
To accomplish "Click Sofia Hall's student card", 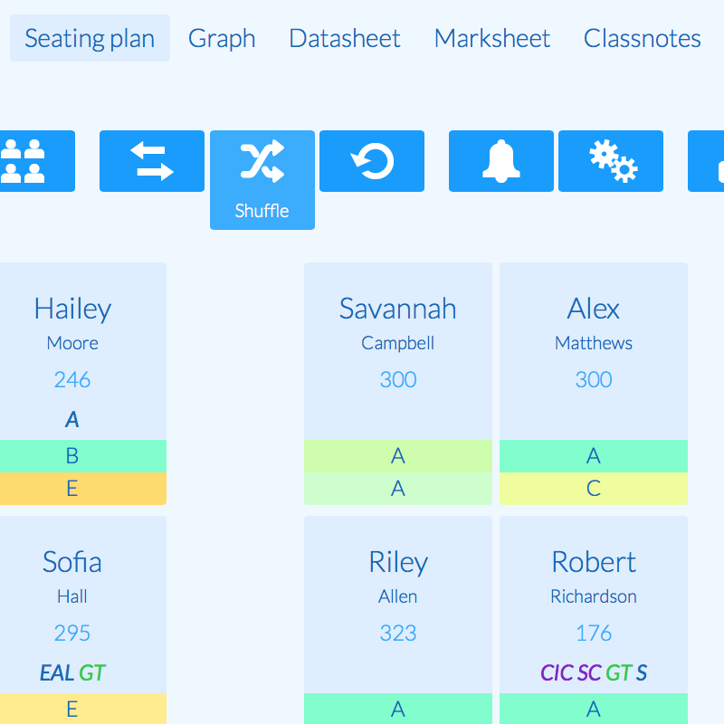I will tap(72, 597).
